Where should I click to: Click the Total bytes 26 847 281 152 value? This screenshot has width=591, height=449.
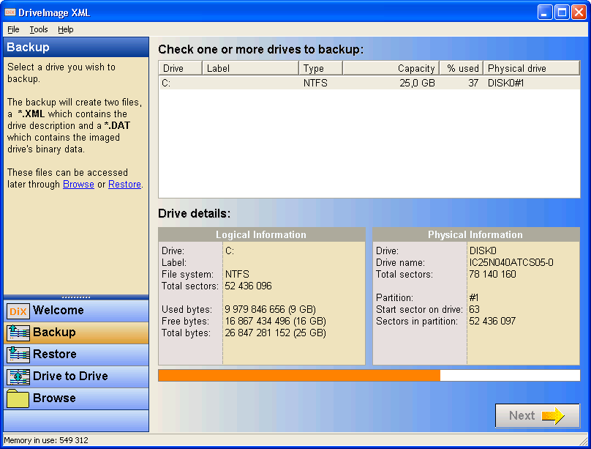point(276,333)
